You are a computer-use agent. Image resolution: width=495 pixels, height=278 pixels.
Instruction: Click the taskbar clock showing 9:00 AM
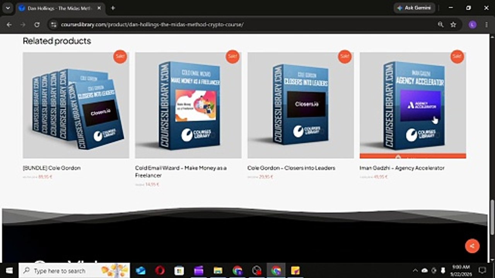coord(461,270)
